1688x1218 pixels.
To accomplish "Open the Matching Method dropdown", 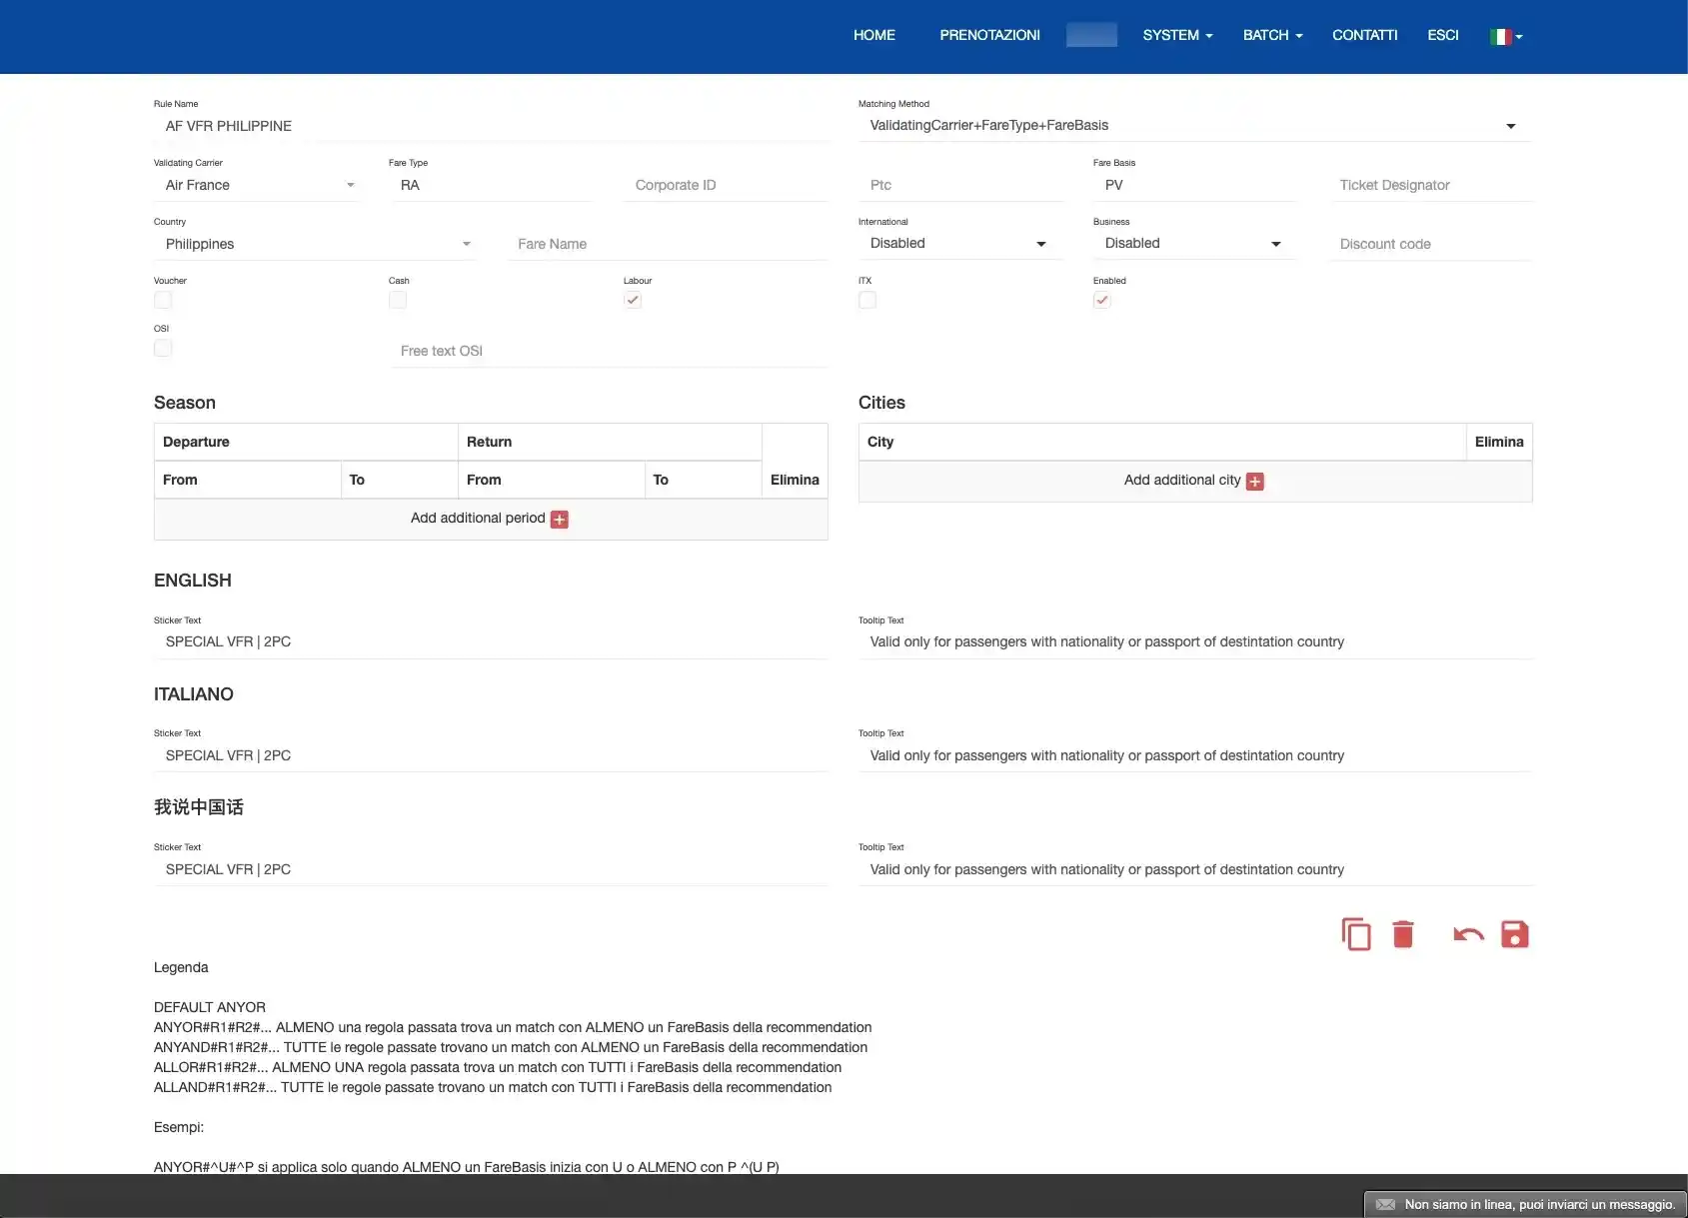I will pyautogui.click(x=1194, y=126).
